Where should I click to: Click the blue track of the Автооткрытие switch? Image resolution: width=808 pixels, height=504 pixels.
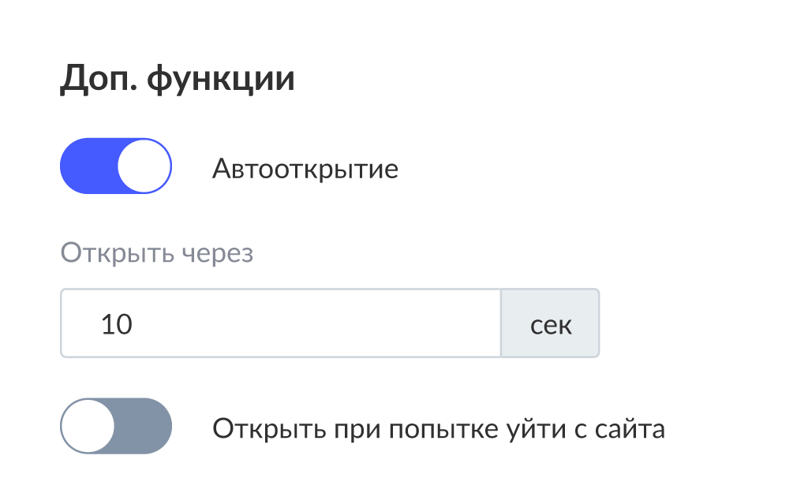(85, 166)
